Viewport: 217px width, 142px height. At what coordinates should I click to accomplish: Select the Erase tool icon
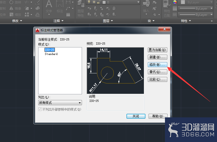coord(37,2)
